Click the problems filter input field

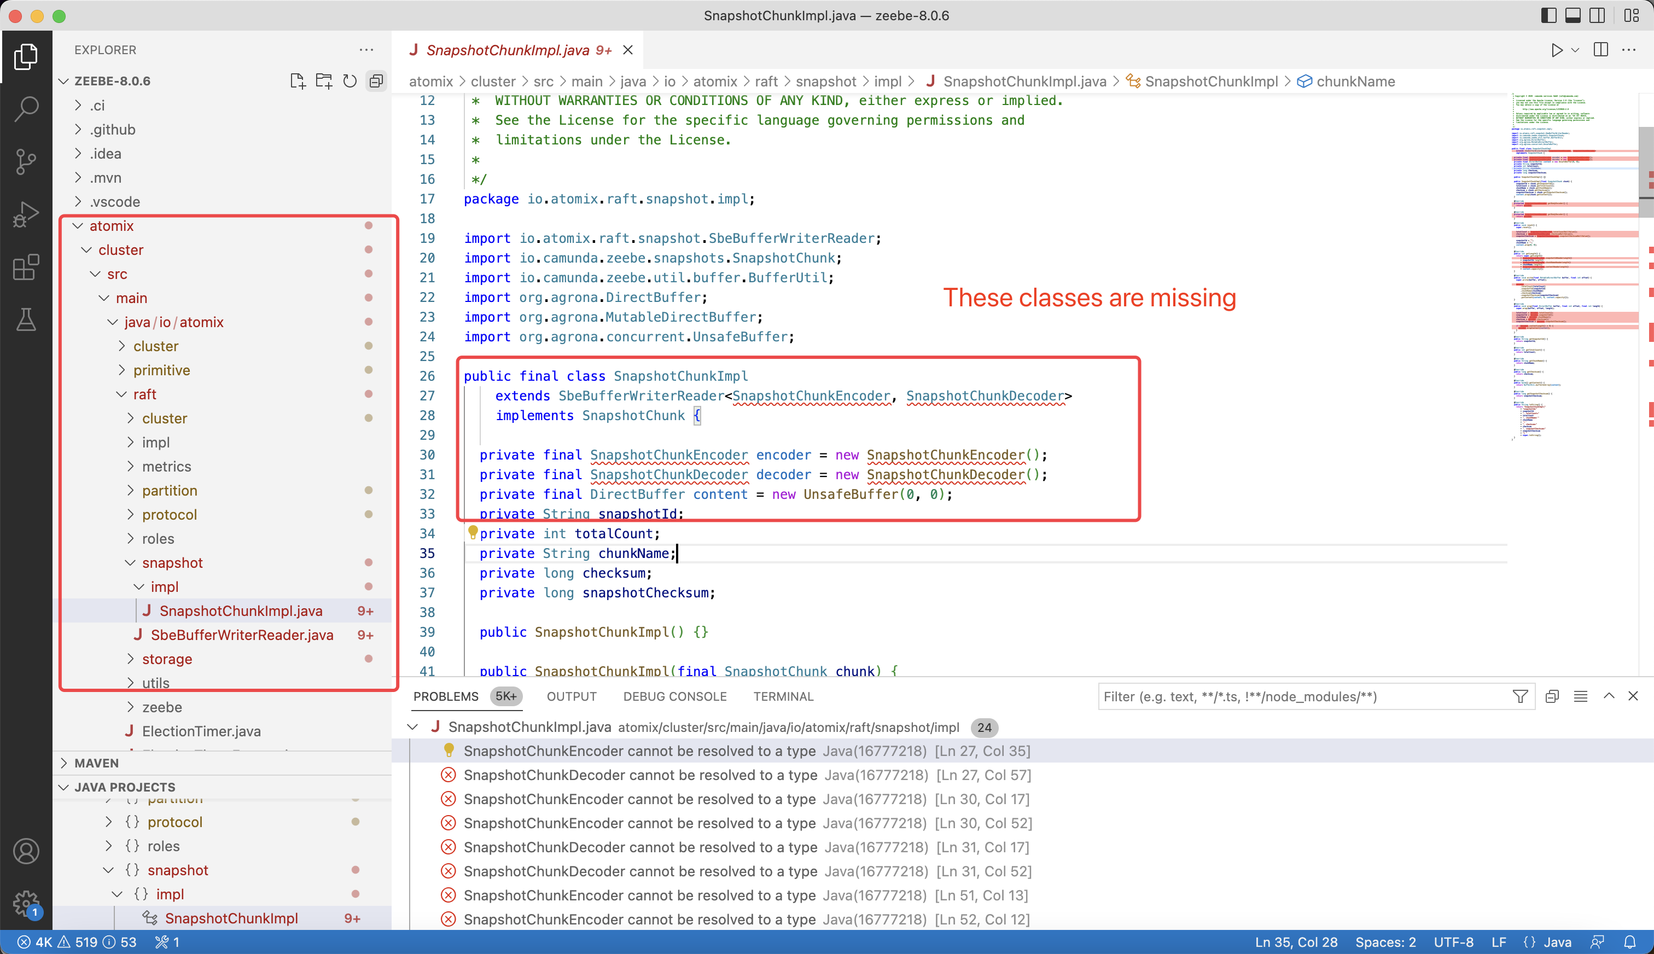(1303, 696)
